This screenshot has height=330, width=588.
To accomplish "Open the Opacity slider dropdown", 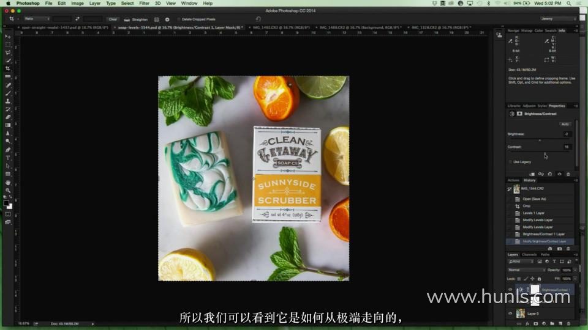I will click(575, 269).
